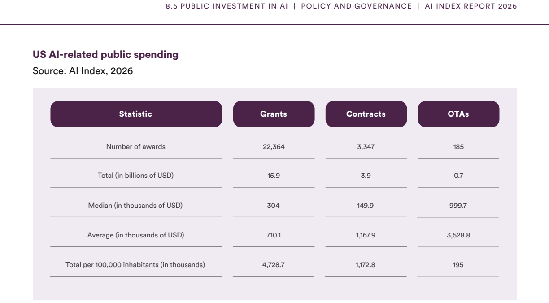The height and width of the screenshot is (303, 549).
Task: Click the Number of awards row label
Action: pos(136,146)
